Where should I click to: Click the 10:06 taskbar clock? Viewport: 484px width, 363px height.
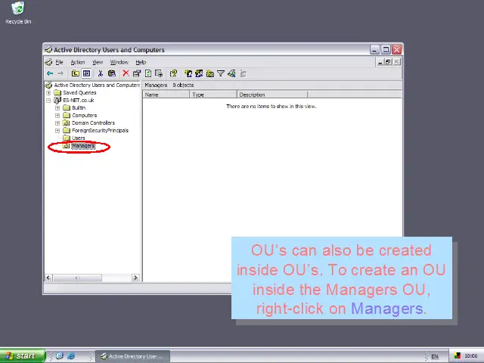click(470, 356)
